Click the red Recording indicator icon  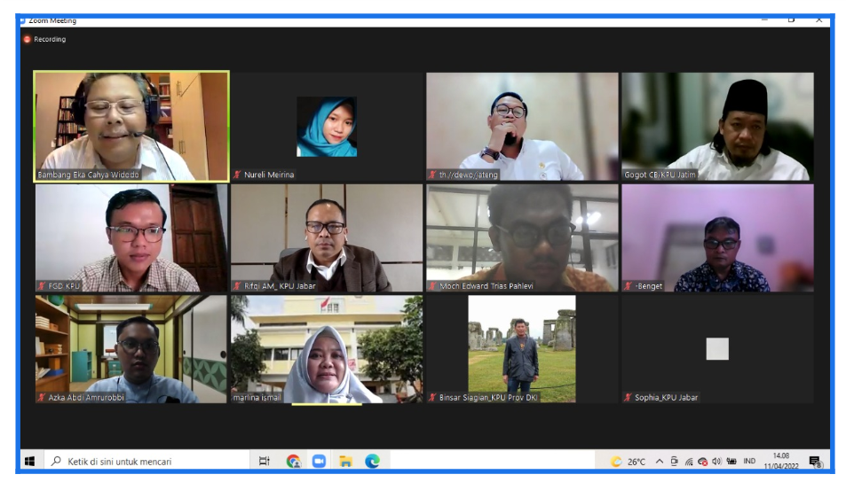(x=27, y=39)
